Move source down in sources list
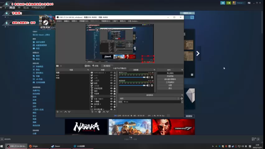 click(107, 112)
